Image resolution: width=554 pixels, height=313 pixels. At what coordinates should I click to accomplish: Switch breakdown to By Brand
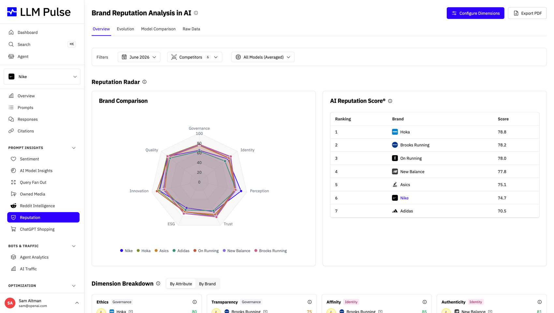click(x=207, y=284)
